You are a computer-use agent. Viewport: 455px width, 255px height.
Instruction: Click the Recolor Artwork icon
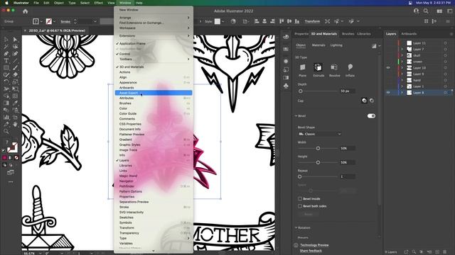coord(233,21)
